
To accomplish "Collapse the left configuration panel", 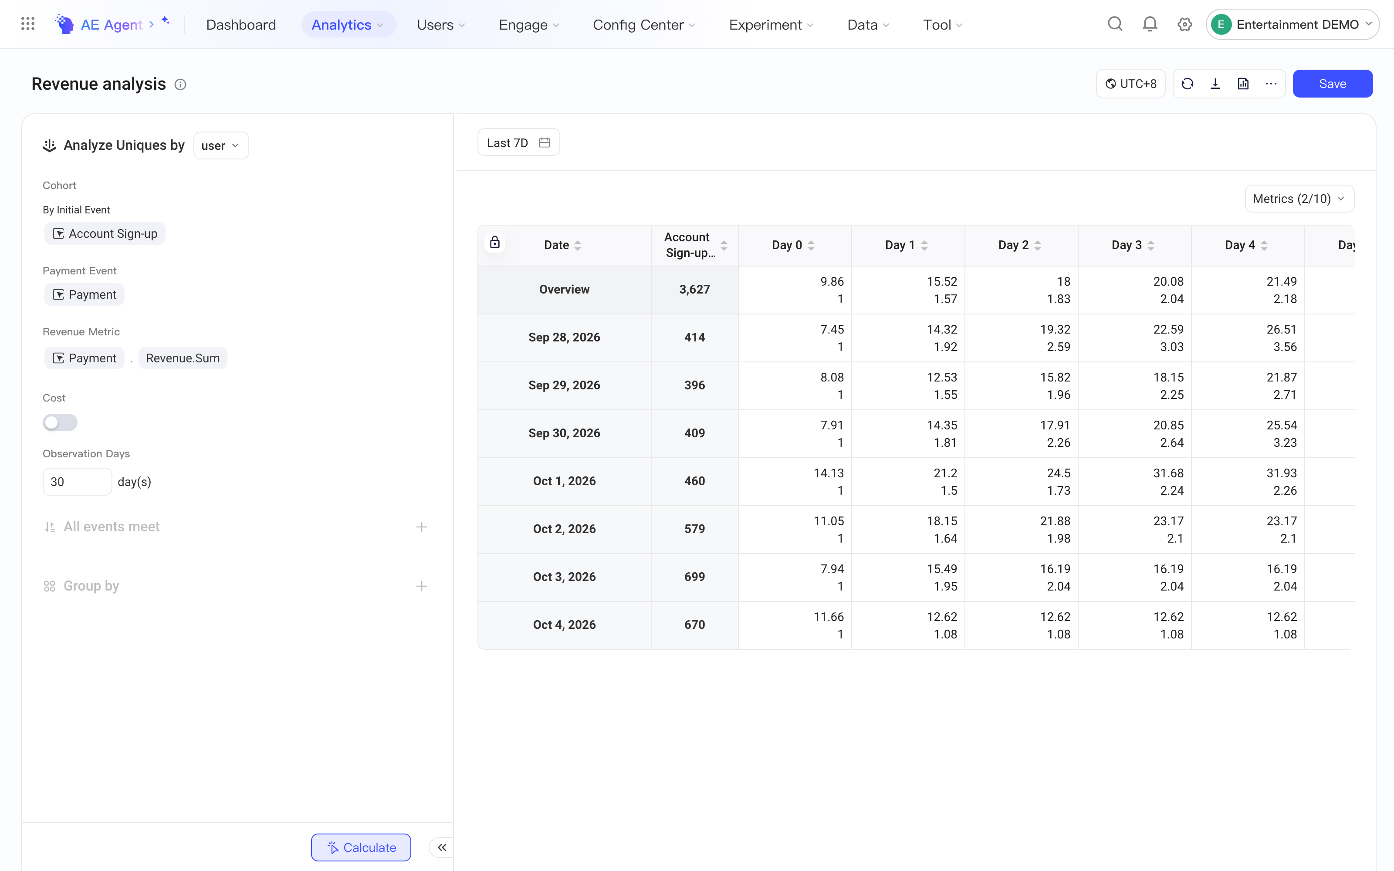I will tap(442, 847).
